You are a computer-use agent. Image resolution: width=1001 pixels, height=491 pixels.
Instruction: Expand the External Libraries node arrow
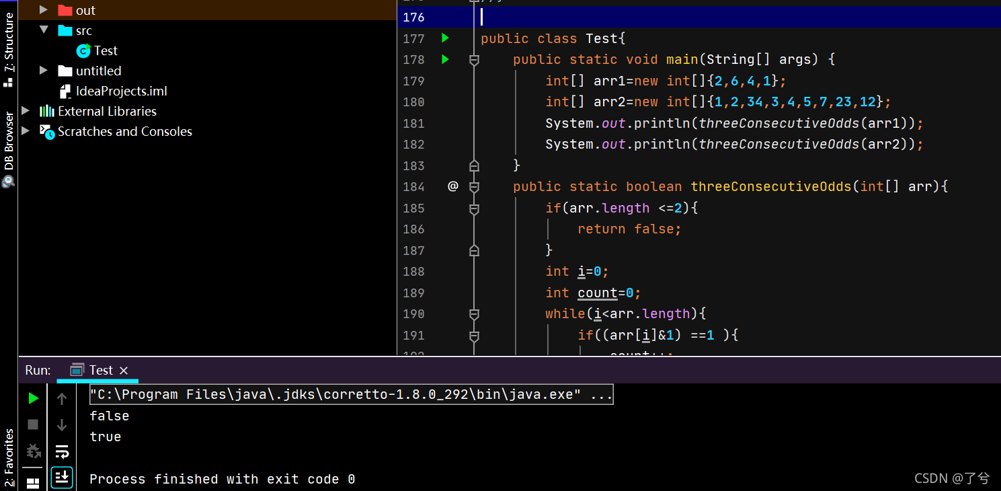coord(26,111)
